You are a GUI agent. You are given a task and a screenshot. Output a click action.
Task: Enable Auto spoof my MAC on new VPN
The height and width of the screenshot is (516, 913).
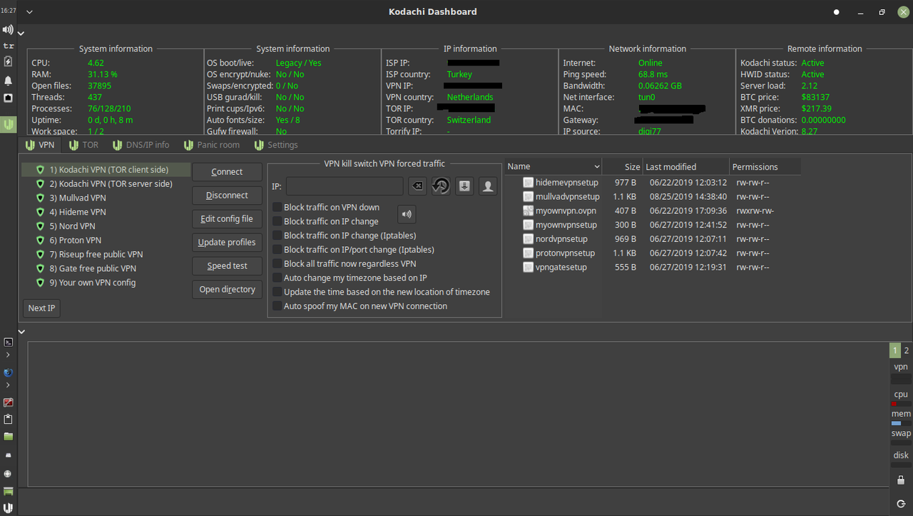coord(277,306)
